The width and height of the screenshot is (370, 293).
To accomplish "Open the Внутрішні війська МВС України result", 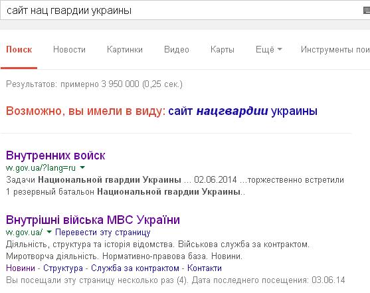I will click(x=93, y=220).
